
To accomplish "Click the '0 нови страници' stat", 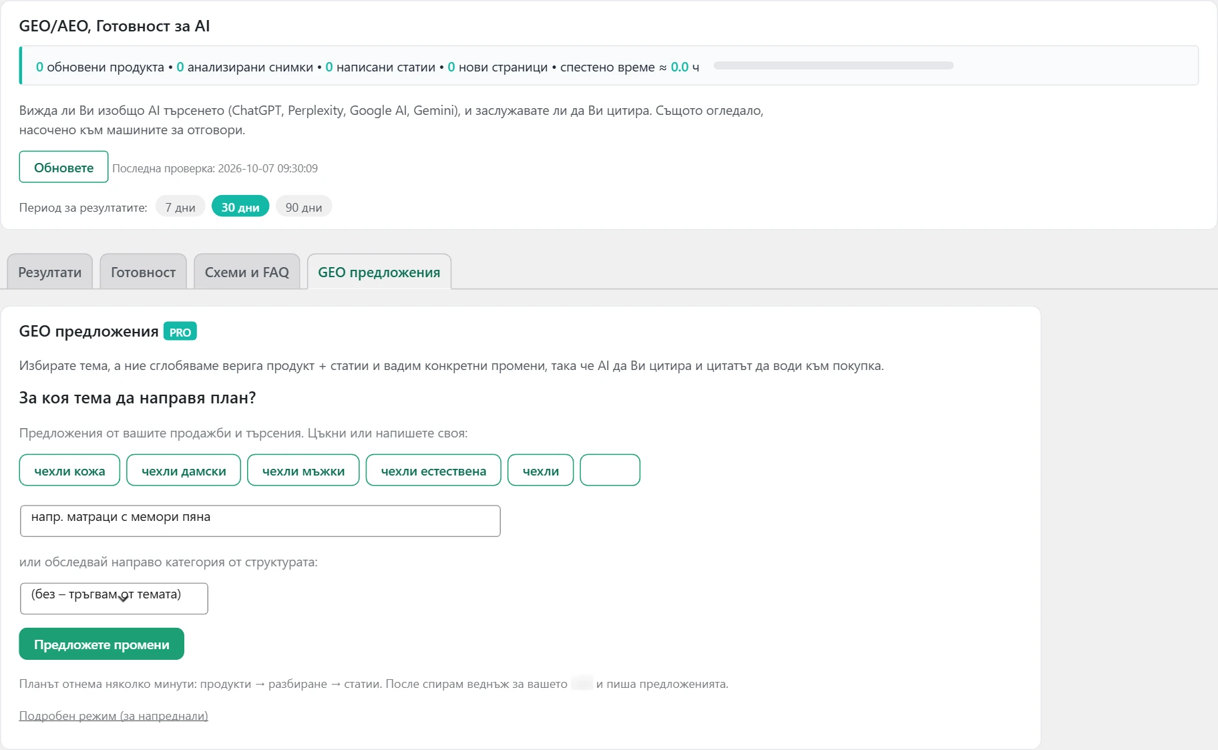I will pos(497,67).
